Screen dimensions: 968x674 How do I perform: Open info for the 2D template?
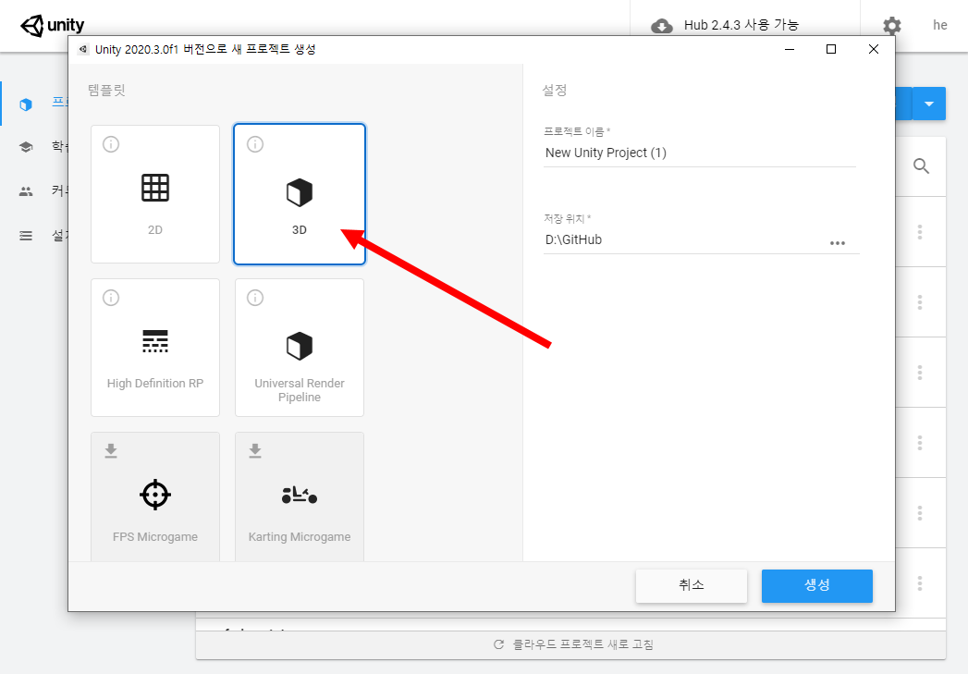(111, 144)
